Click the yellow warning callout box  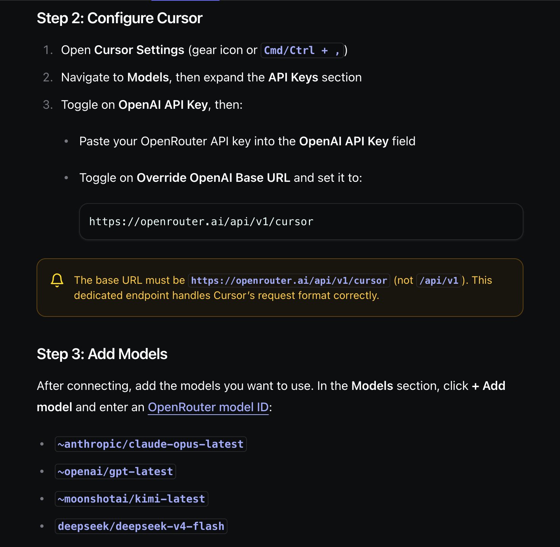(x=280, y=288)
